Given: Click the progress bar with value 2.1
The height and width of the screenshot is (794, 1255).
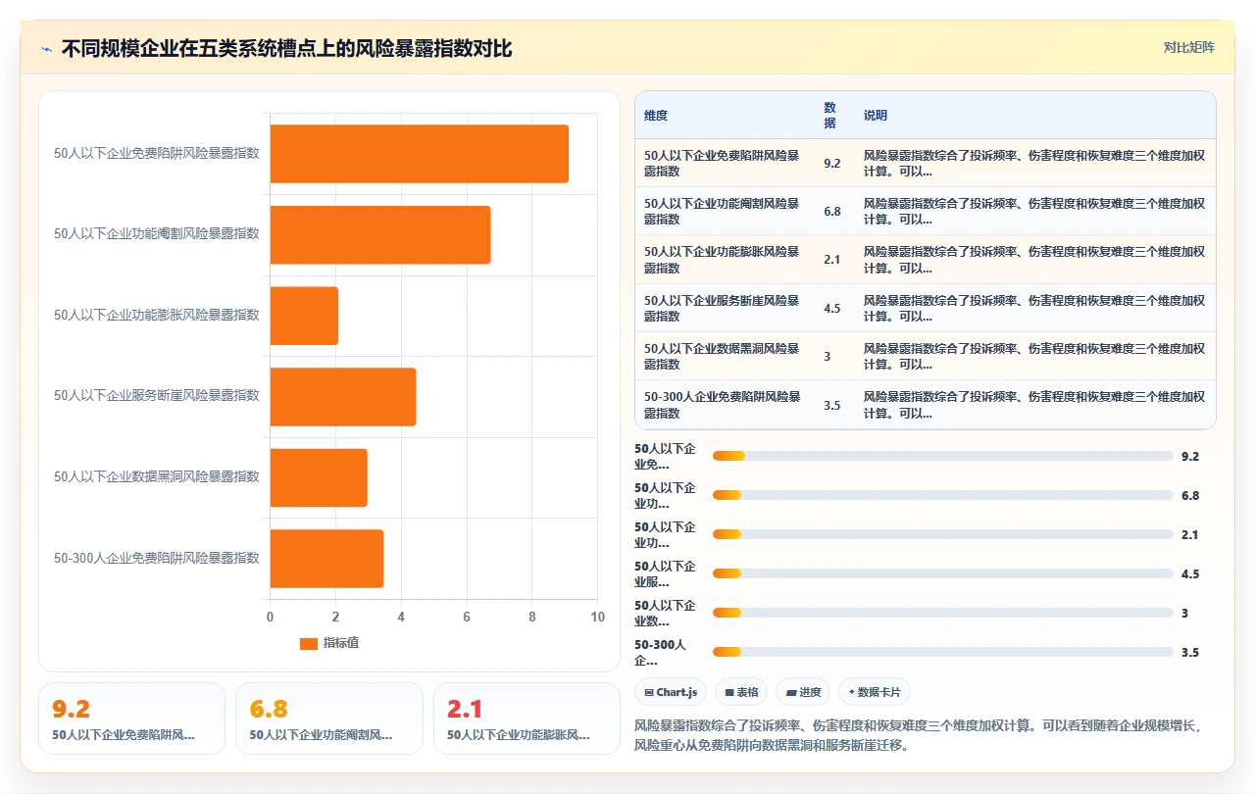Looking at the screenshot, I should pyautogui.click(x=942, y=534).
